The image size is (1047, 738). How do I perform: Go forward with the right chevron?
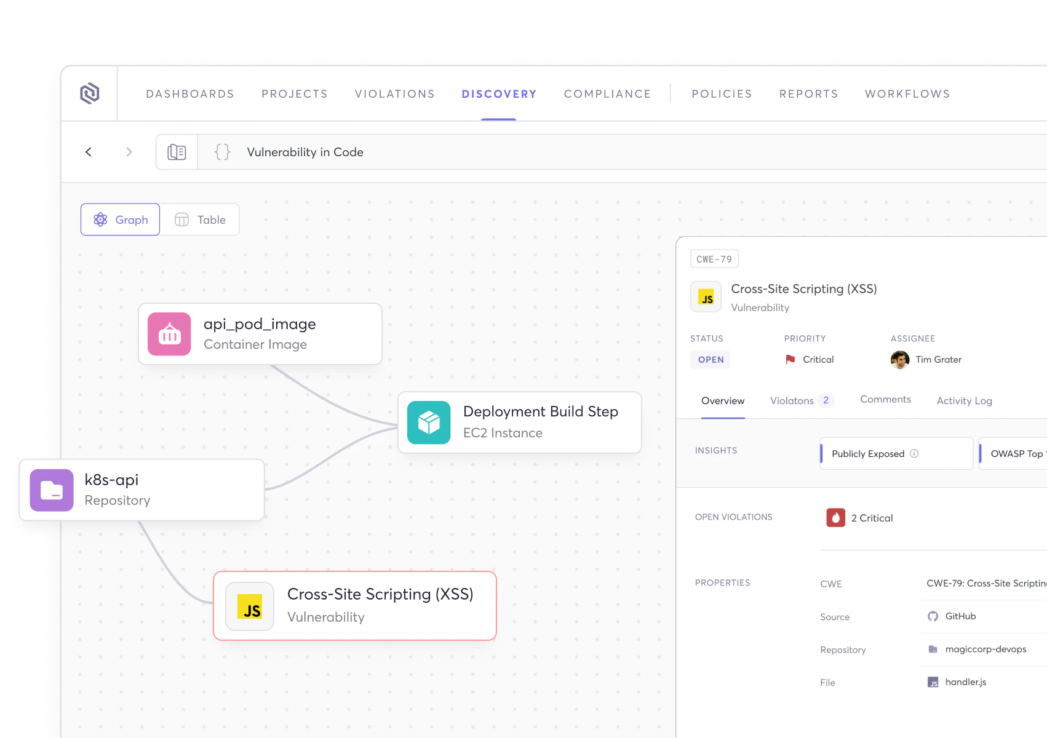(x=129, y=152)
